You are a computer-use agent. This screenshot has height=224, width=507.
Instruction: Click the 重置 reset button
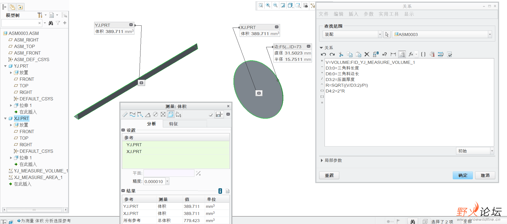tap(329, 175)
